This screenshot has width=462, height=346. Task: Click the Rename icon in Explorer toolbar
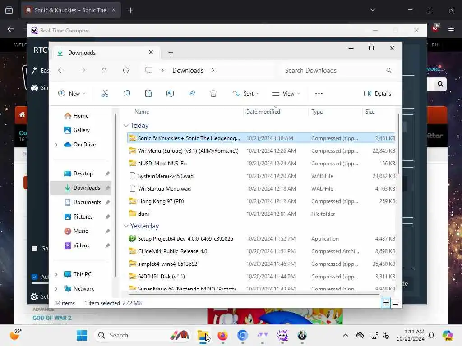170,94
